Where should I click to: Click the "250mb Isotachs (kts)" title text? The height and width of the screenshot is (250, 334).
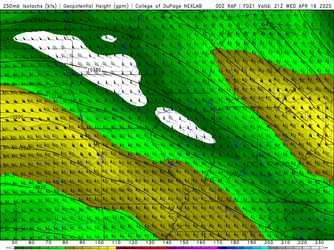click(x=30, y=6)
